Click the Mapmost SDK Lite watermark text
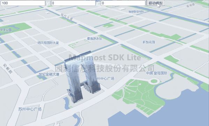This screenshot has height=126, width=209. [105, 57]
